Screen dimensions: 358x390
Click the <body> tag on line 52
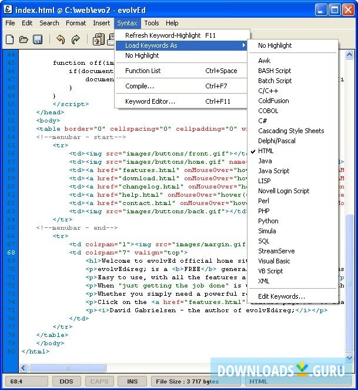pos(48,121)
